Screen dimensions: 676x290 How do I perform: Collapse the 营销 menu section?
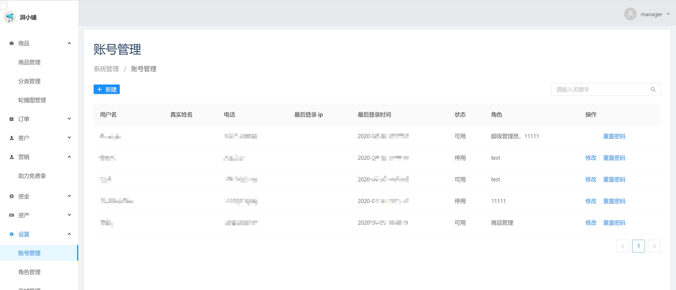(x=69, y=157)
